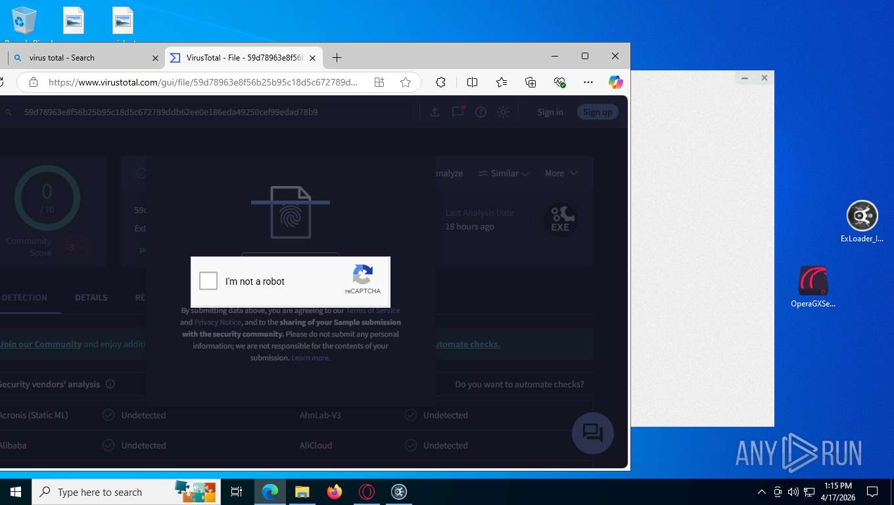Click the ExLoader taskbar icon
Image resolution: width=894 pixels, height=505 pixels.
tap(399, 492)
